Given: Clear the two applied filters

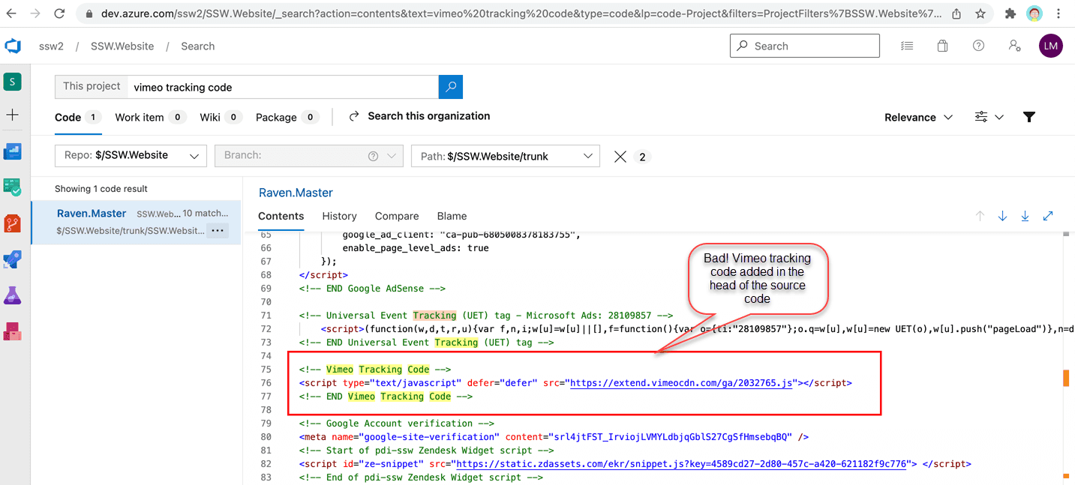Looking at the screenshot, I should [620, 156].
